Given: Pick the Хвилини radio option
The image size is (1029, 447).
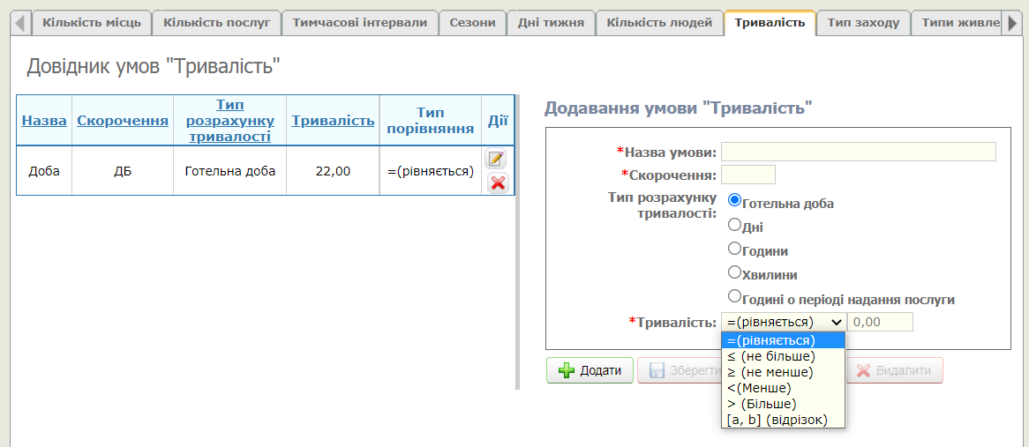Looking at the screenshot, I should coord(734,272).
